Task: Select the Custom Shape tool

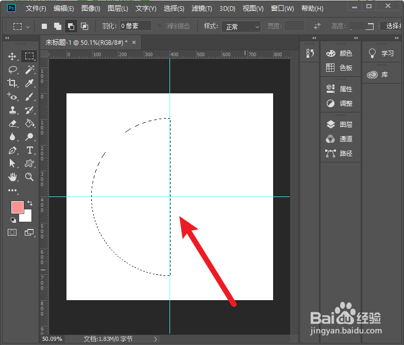Action: (x=29, y=163)
